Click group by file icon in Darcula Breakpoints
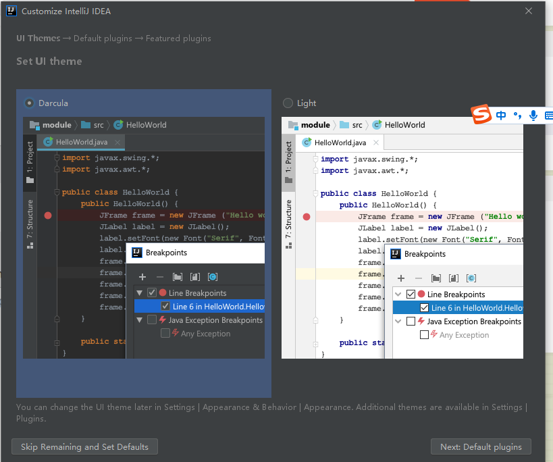This screenshot has width=553, height=462. [195, 277]
